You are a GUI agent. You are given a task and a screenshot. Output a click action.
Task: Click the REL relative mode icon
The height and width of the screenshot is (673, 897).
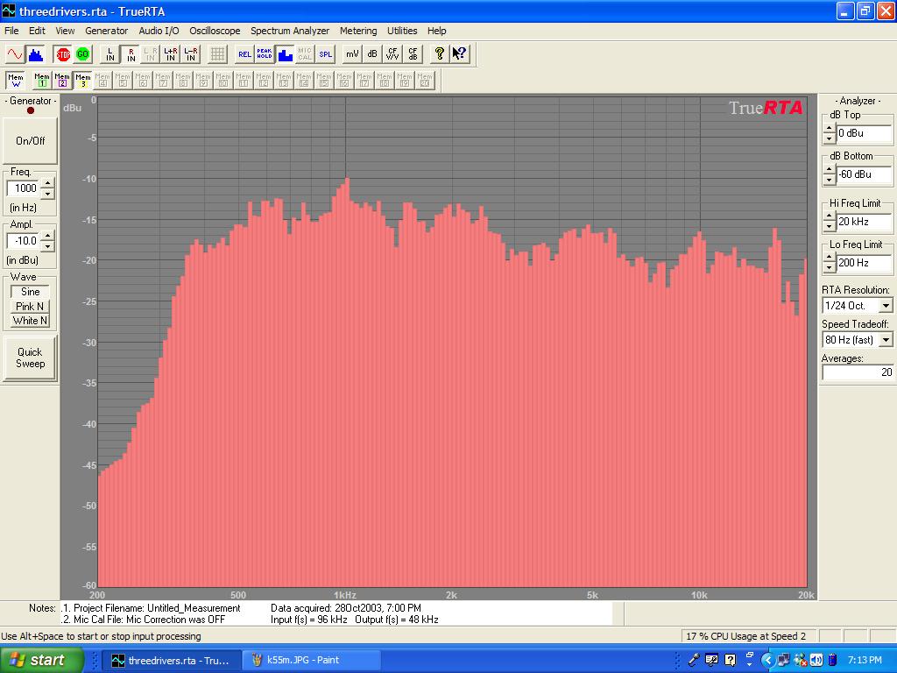coord(244,54)
